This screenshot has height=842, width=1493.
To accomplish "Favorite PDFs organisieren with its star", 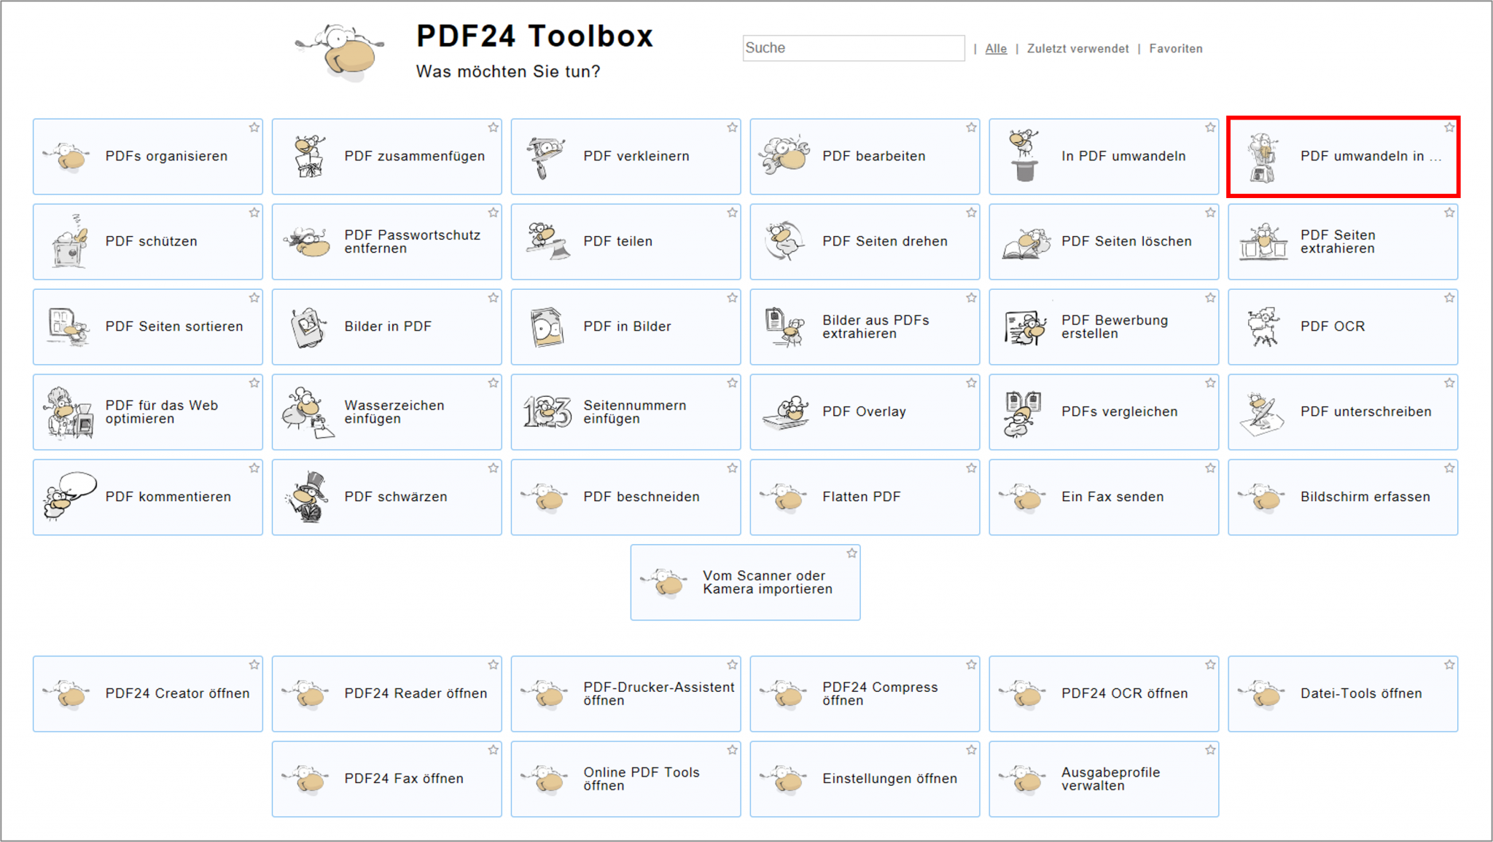I will (x=254, y=127).
